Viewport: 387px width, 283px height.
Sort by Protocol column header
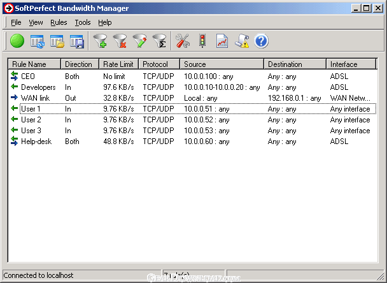click(x=159, y=64)
